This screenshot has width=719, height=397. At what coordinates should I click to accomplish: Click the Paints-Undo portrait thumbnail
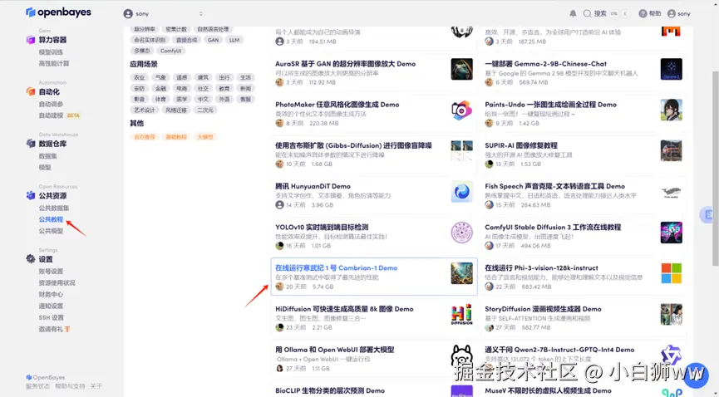672,110
